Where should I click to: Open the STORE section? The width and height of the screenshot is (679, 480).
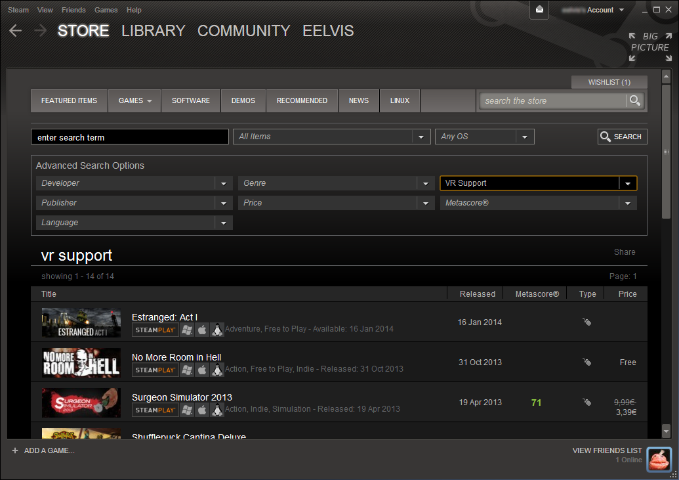(83, 31)
